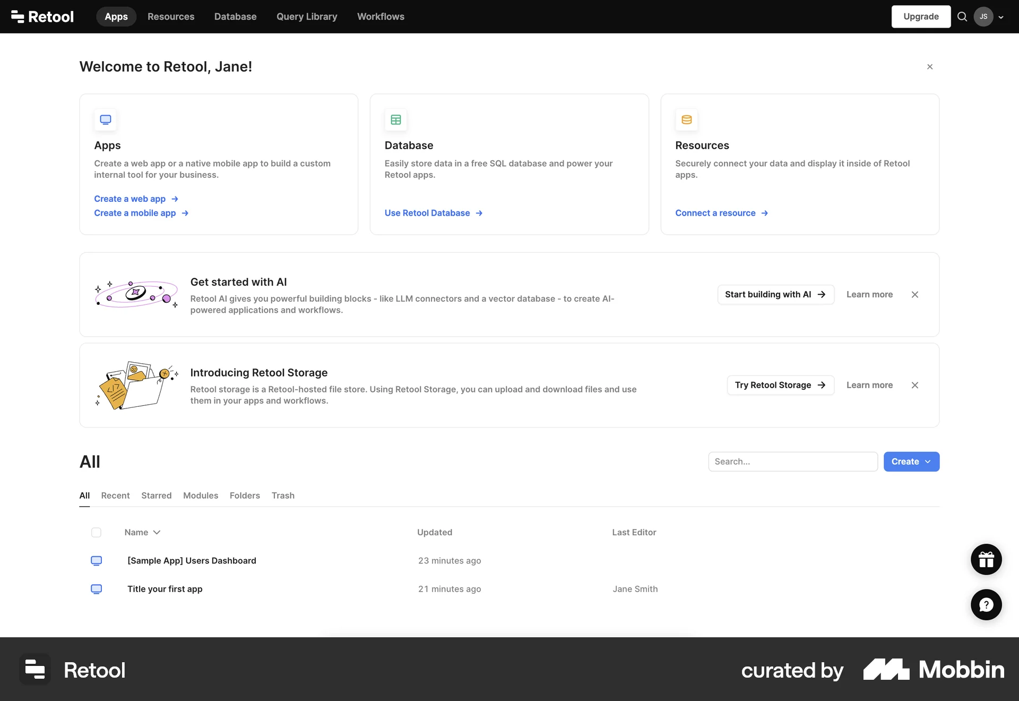Switch to the Workflows section
The width and height of the screenshot is (1019, 701).
coord(380,16)
